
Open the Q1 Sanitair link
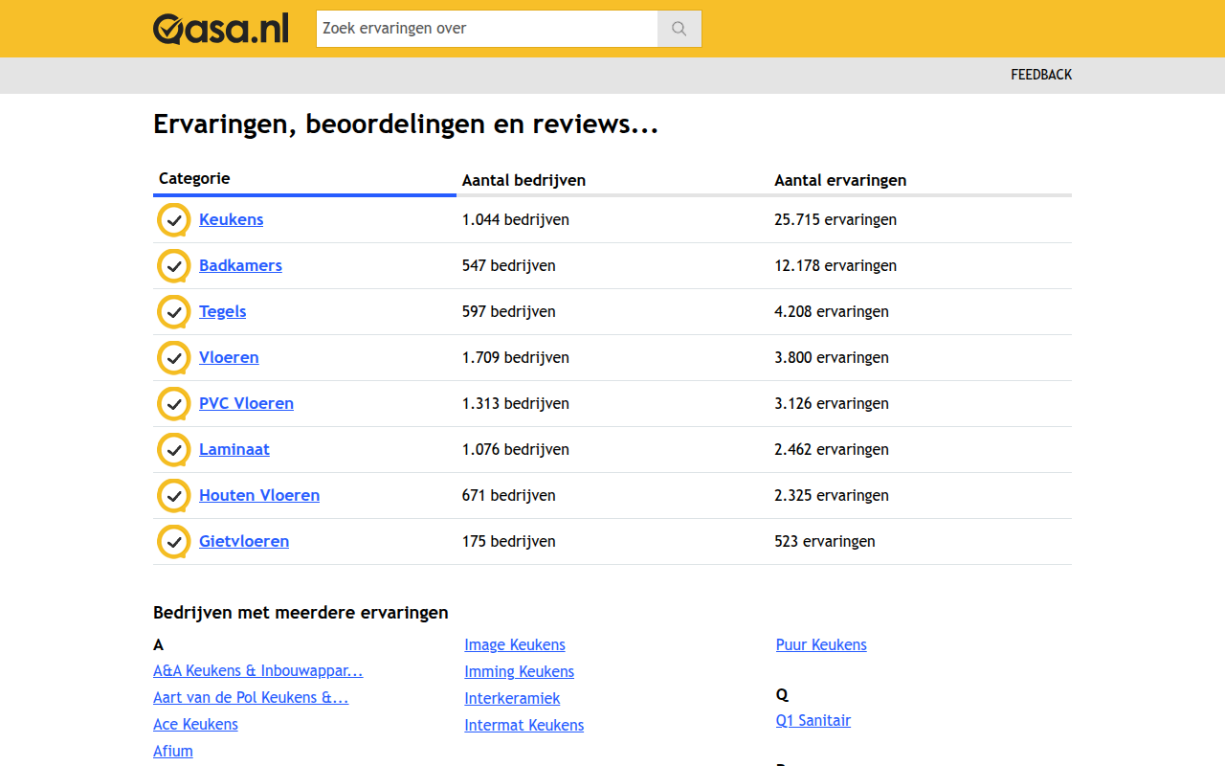(x=813, y=720)
